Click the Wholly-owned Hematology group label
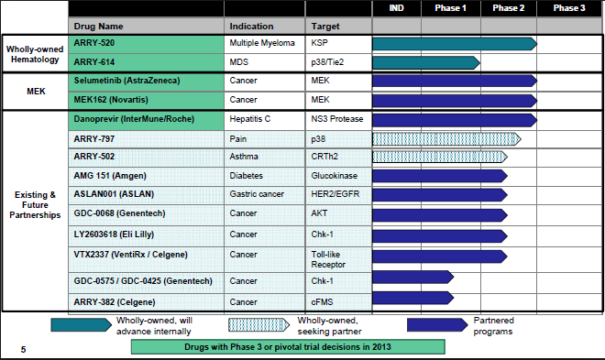Screen dimensions: 605x360 pyautogui.click(x=35, y=54)
